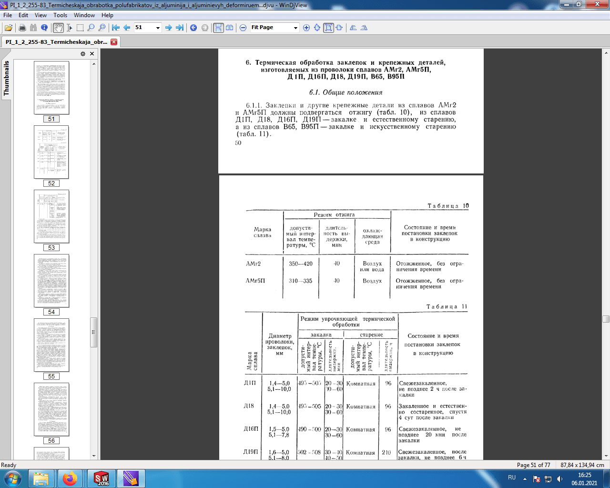The height and width of the screenshot is (488, 610).
Task: Toggle continuous page layout mode
Action: 218,28
